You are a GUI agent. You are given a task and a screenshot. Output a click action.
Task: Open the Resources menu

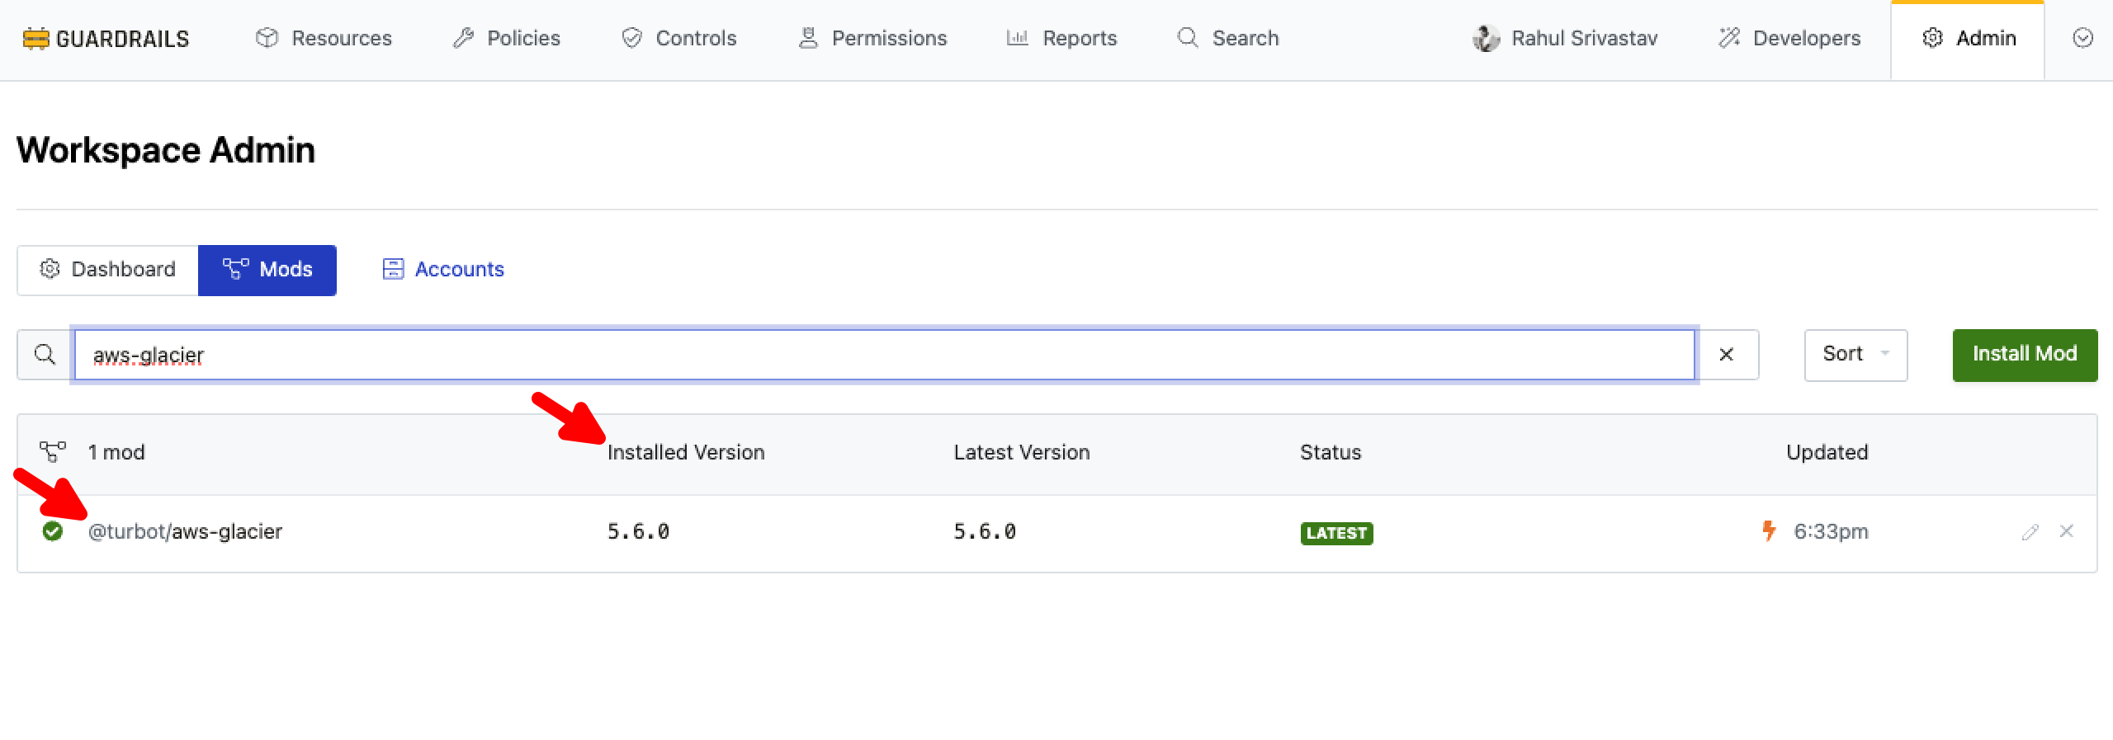(x=324, y=39)
